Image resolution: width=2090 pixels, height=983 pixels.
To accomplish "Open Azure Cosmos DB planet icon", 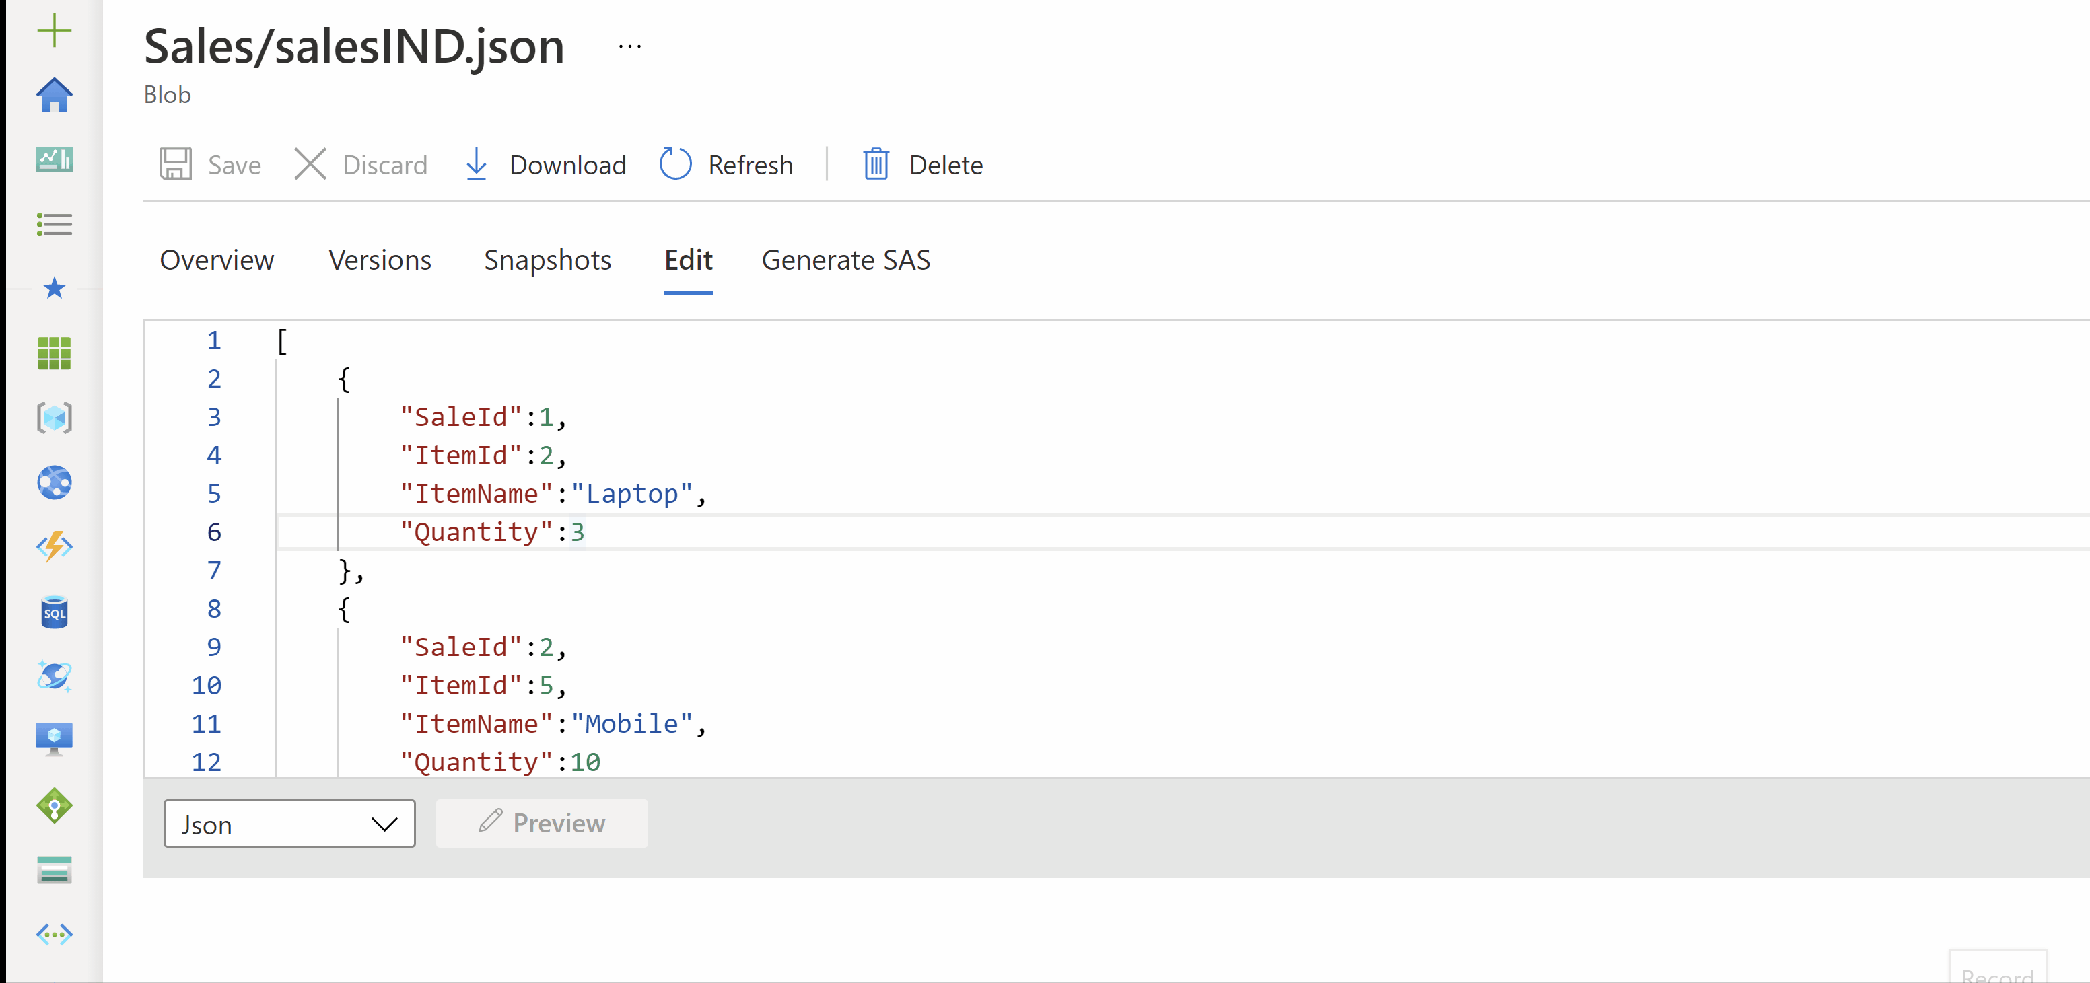I will coord(55,676).
